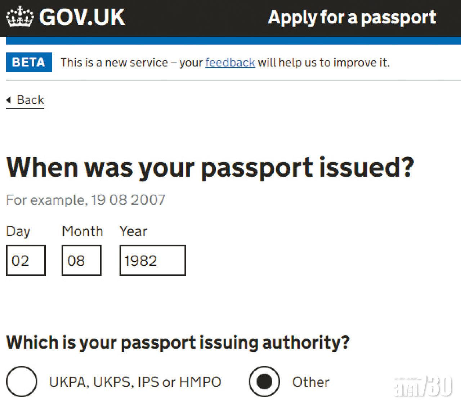Focus the Day input field

click(x=26, y=260)
